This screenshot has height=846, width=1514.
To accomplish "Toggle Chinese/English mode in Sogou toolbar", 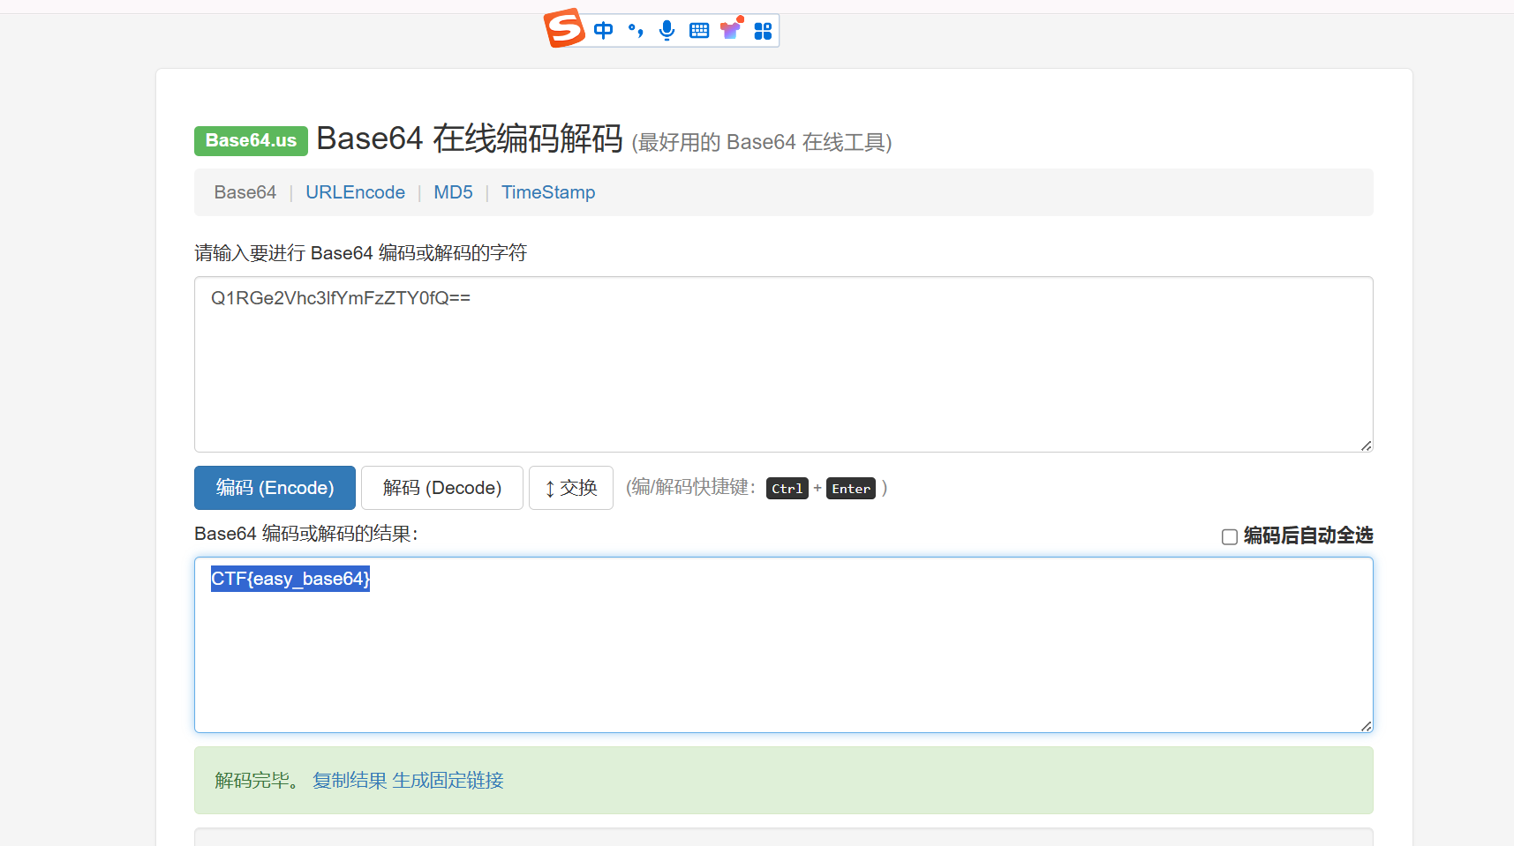I will pos(603,31).
